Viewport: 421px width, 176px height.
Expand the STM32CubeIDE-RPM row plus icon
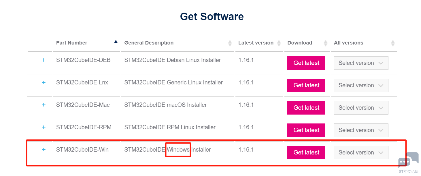click(x=44, y=127)
